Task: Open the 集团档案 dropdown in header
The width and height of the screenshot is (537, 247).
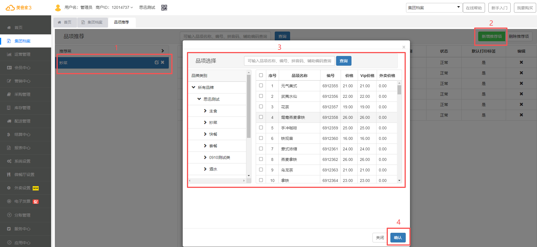Action: tap(434, 8)
